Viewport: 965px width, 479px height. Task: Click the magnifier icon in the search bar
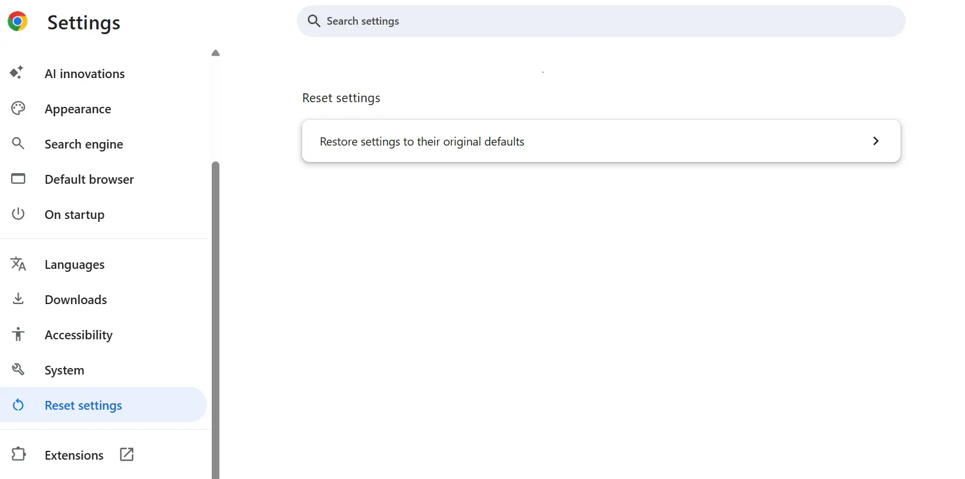coord(314,21)
